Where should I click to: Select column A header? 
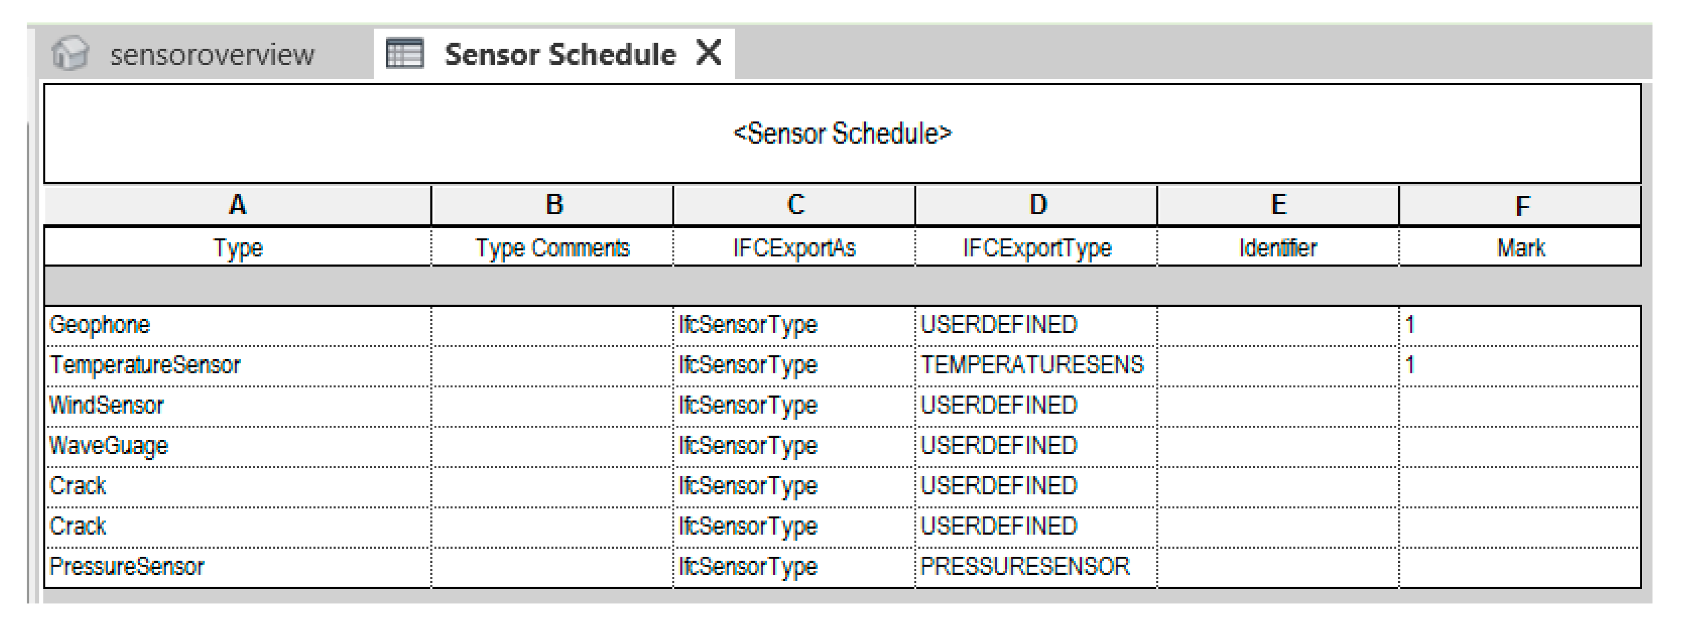coord(238,205)
